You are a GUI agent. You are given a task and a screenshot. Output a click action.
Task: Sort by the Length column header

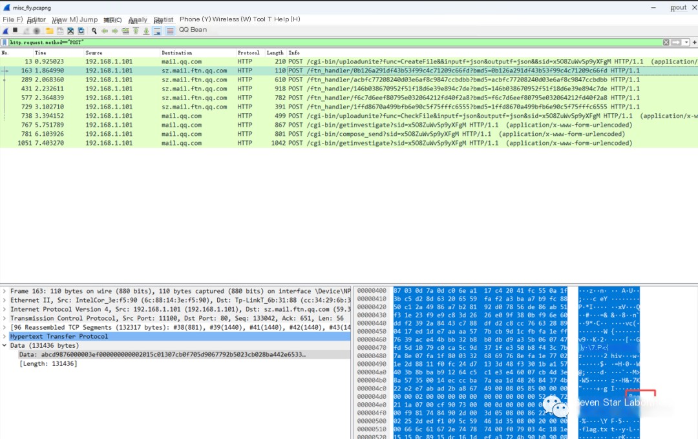pos(275,52)
